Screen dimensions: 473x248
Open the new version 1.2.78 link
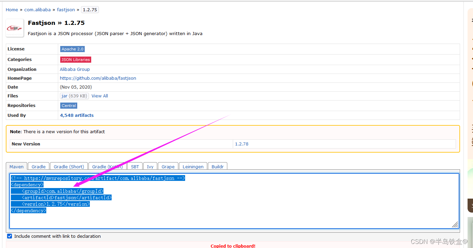coord(242,144)
